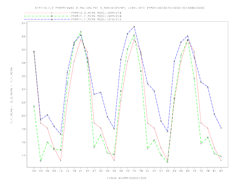Click y-axis tick label 32

tap(23, 36)
